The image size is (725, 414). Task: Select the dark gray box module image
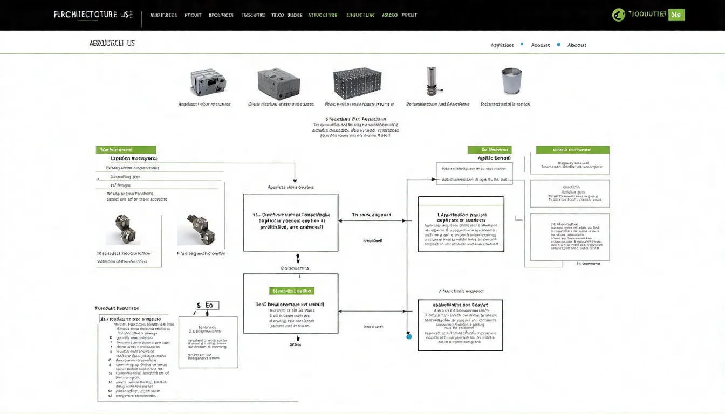(x=278, y=82)
